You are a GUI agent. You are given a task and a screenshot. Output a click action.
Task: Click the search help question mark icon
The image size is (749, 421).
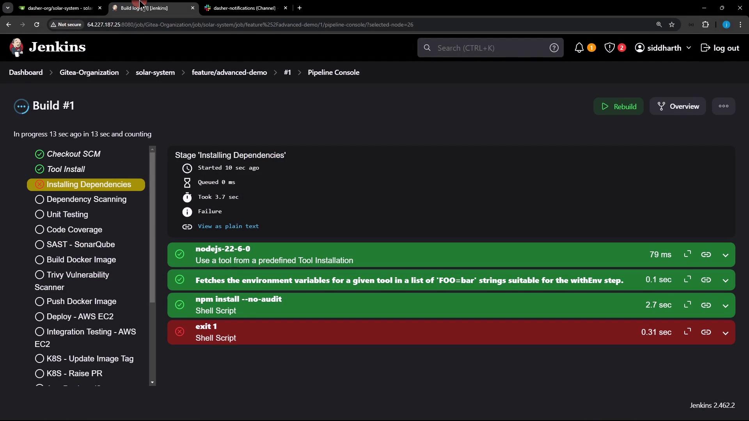pos(554,48)
